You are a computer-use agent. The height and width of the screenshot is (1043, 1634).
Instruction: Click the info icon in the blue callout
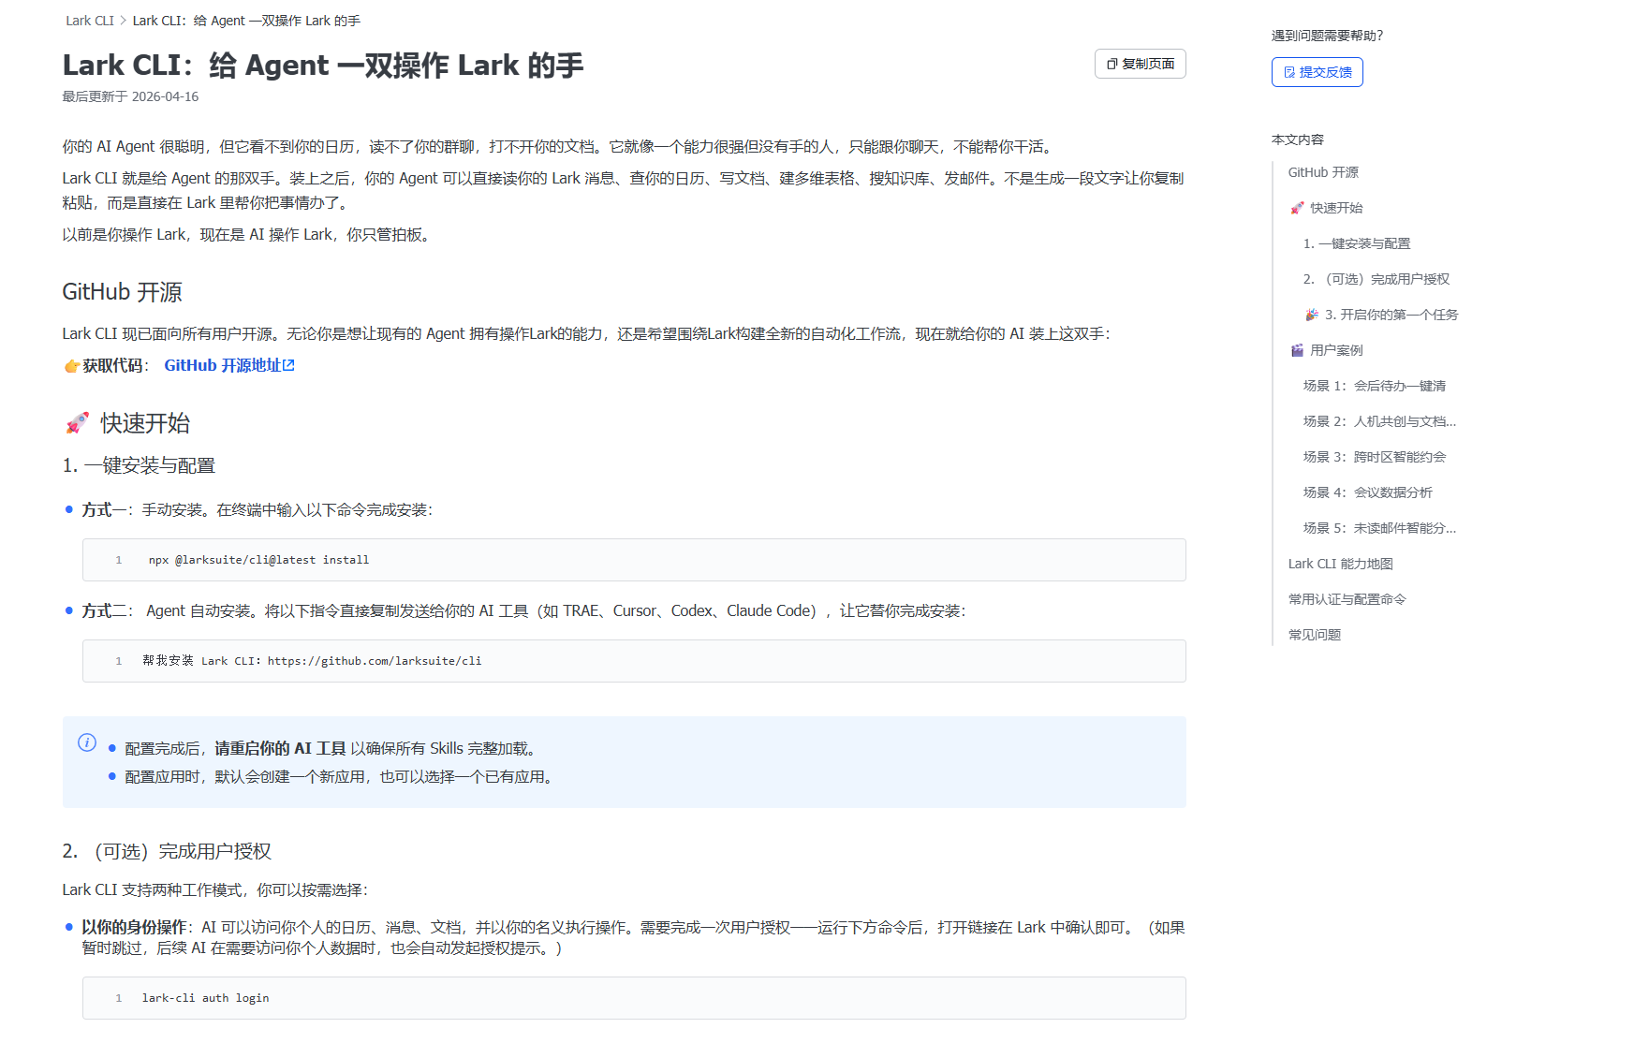[87, 742]
